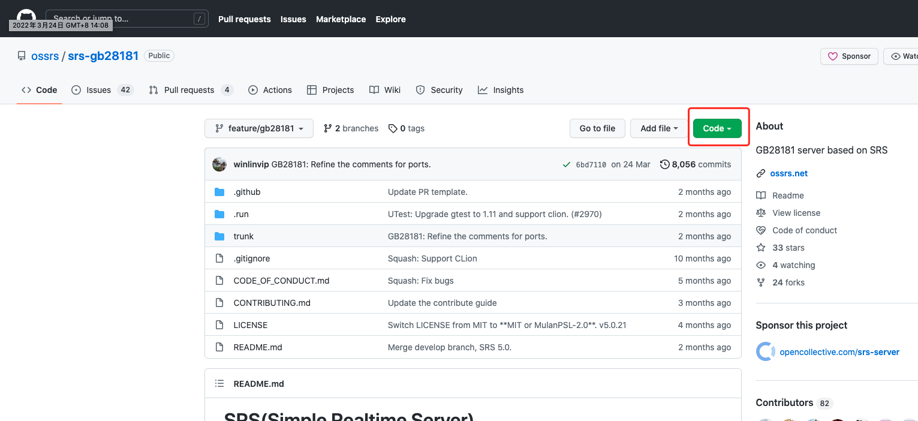
Task: Open the Pull requests repository tab
Action: 189,90
